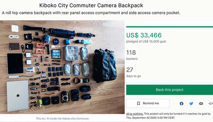The image size is (213, 122).
Task: Open the embed code icon
Action: point(210,103)
